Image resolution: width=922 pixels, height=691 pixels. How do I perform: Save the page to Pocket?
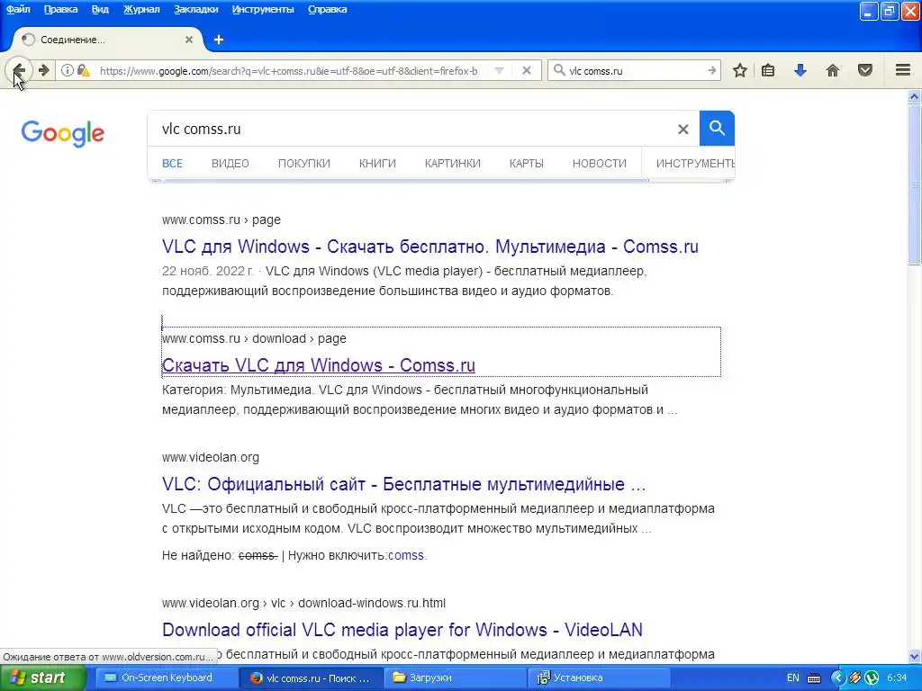pos(865,70)
